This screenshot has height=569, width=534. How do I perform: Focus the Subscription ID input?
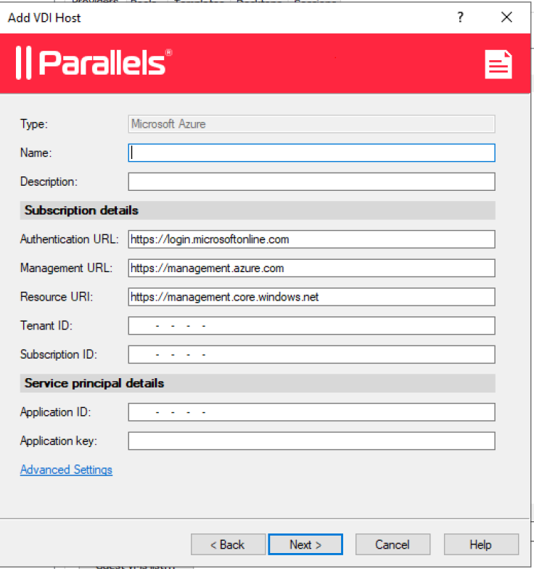pos(312,354)
